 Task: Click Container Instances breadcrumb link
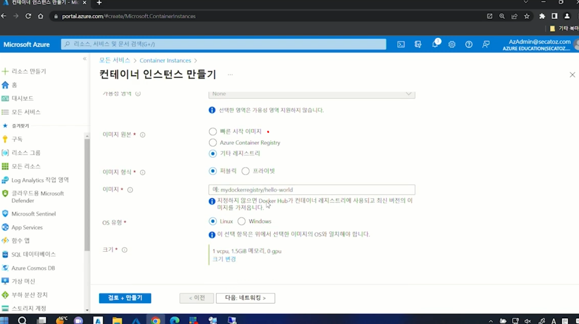[165, 61]
